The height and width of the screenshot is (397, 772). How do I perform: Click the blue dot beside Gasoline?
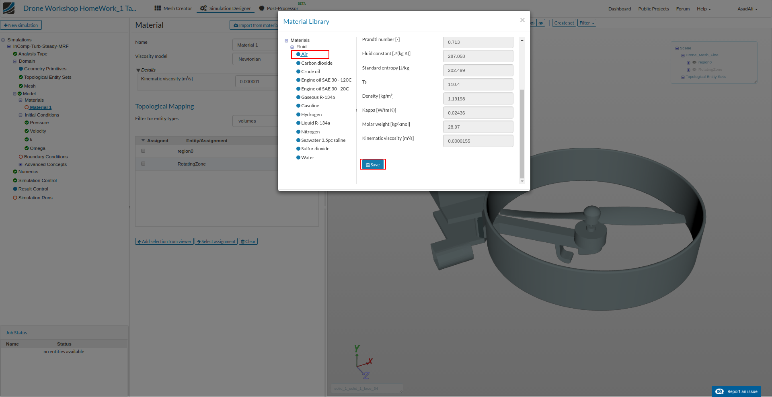(x=298, y=106)
